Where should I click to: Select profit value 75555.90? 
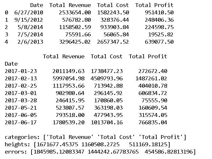pyautogui.click(x=154, y=100)
